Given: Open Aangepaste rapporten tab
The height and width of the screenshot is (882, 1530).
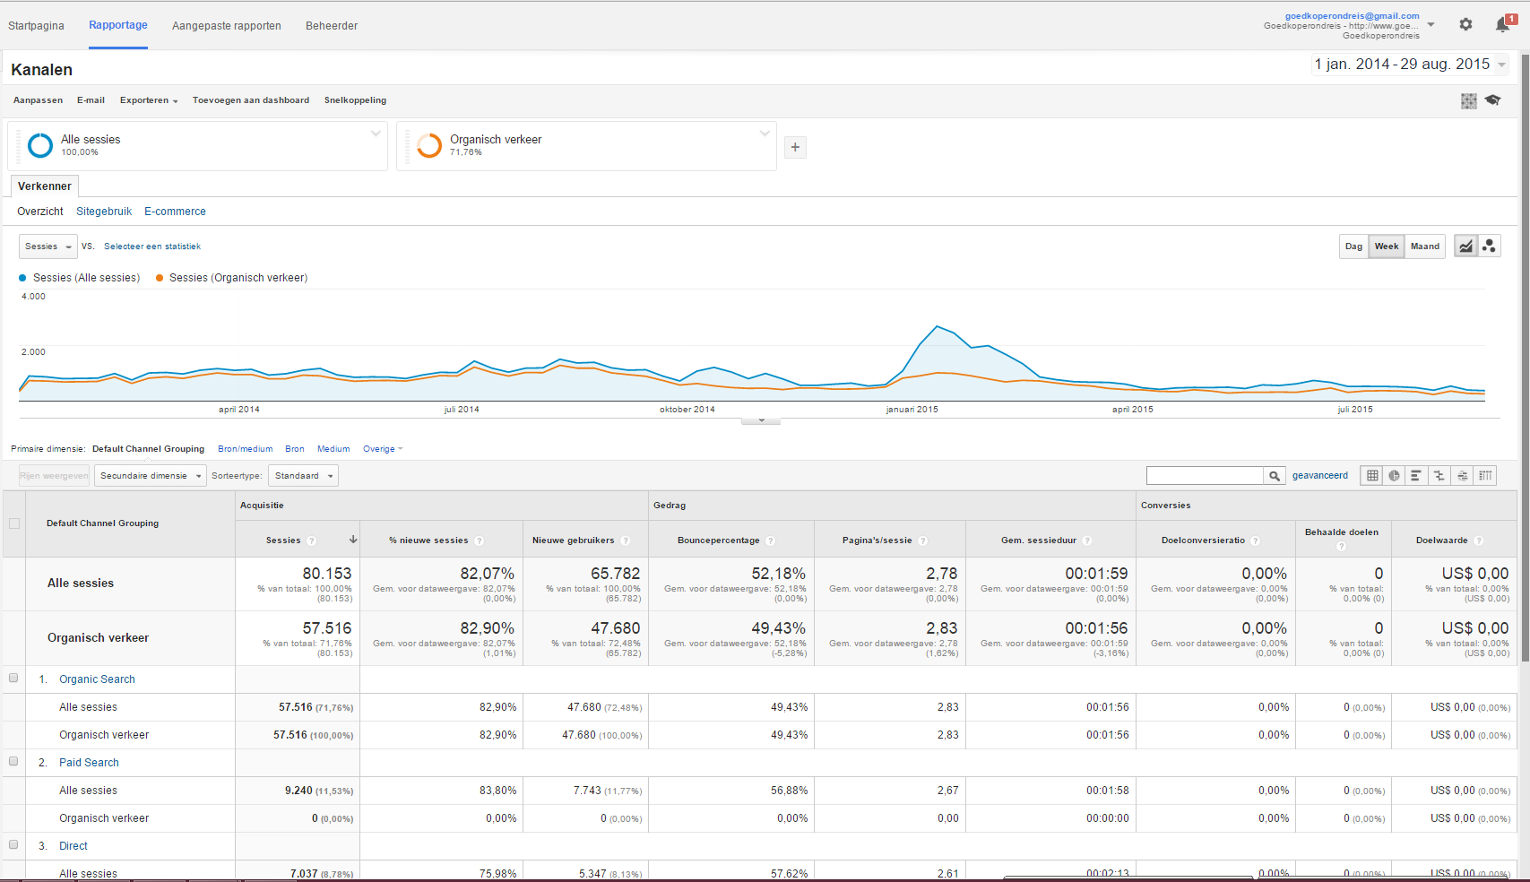Looking at the screenshot, I should point(227,26).
